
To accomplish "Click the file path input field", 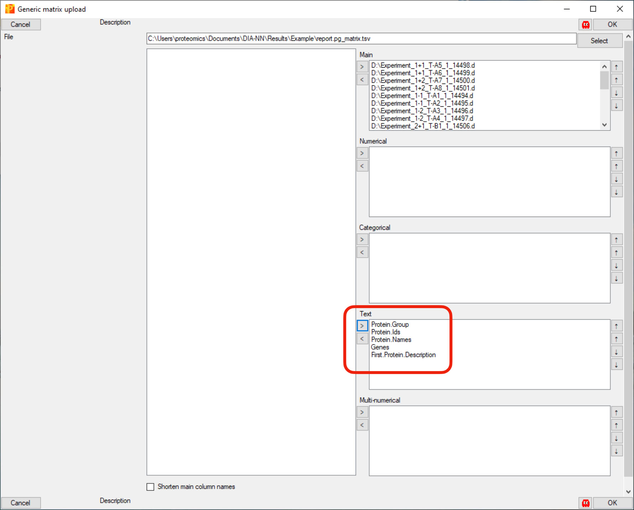I will 361,38.
